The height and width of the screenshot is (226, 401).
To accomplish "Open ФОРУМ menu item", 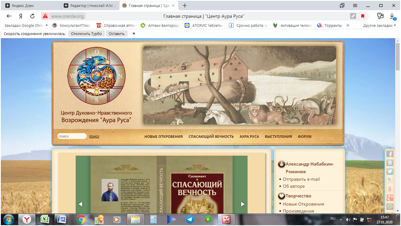I will (x=304, y=137).
